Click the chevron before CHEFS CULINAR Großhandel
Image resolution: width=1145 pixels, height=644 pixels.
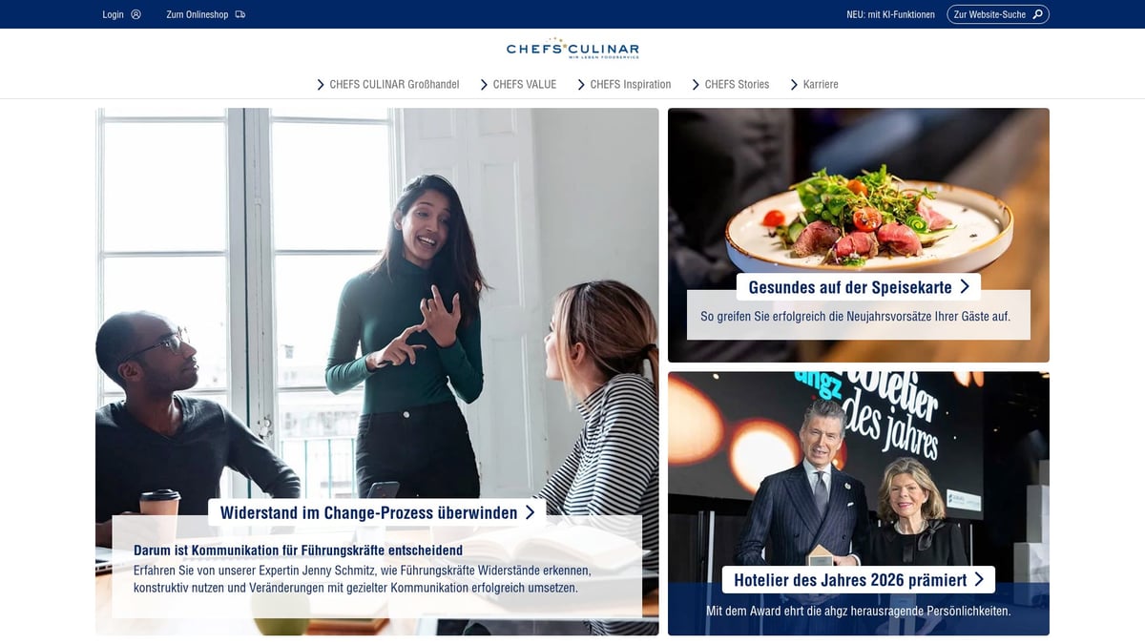pyautogui.click(x=321, y=84)
